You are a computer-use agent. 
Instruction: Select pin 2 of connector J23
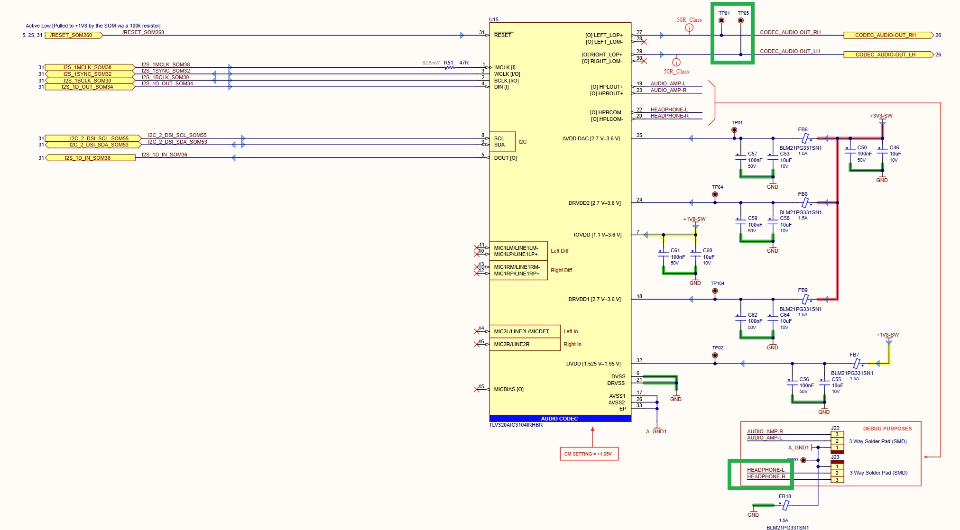click(837, 473)
